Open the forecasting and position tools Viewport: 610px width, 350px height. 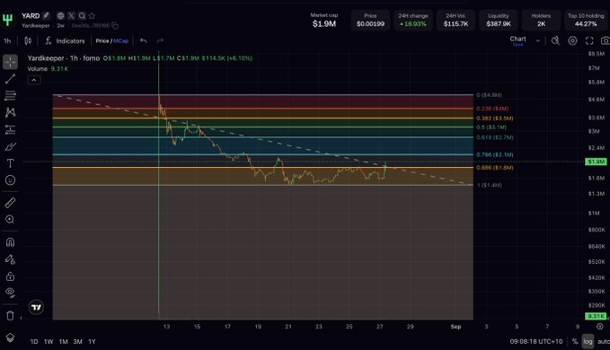point(10,130)
